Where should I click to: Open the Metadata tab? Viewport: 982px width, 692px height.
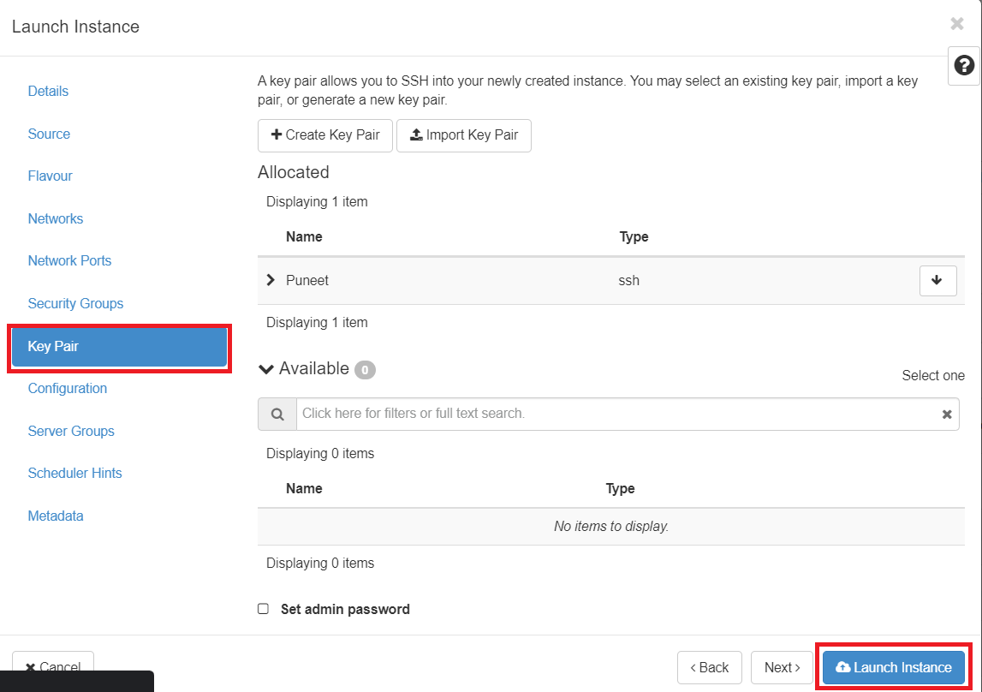(x=56, y=516)
